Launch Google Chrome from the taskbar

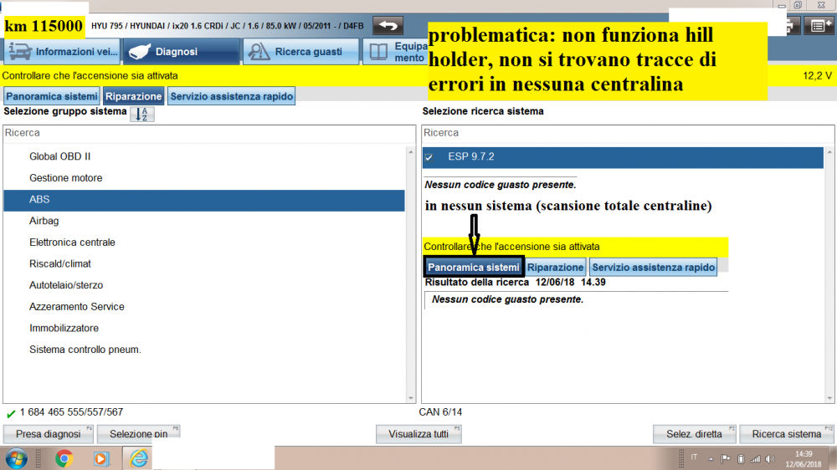(x=64, y=459)
